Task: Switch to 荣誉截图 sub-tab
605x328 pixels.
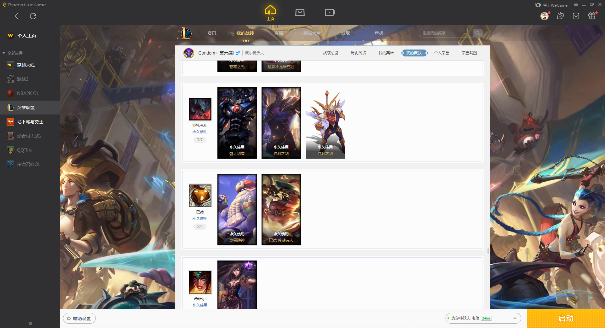Action: [469, 53]
